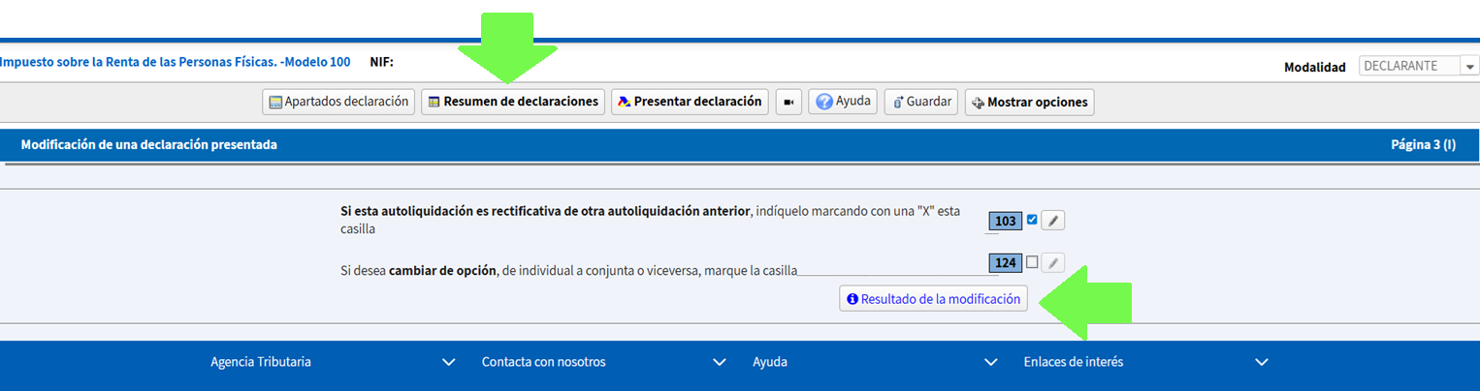Edit box 103 with the pencil icon
1480x391 pixels.
point(1053,222)
